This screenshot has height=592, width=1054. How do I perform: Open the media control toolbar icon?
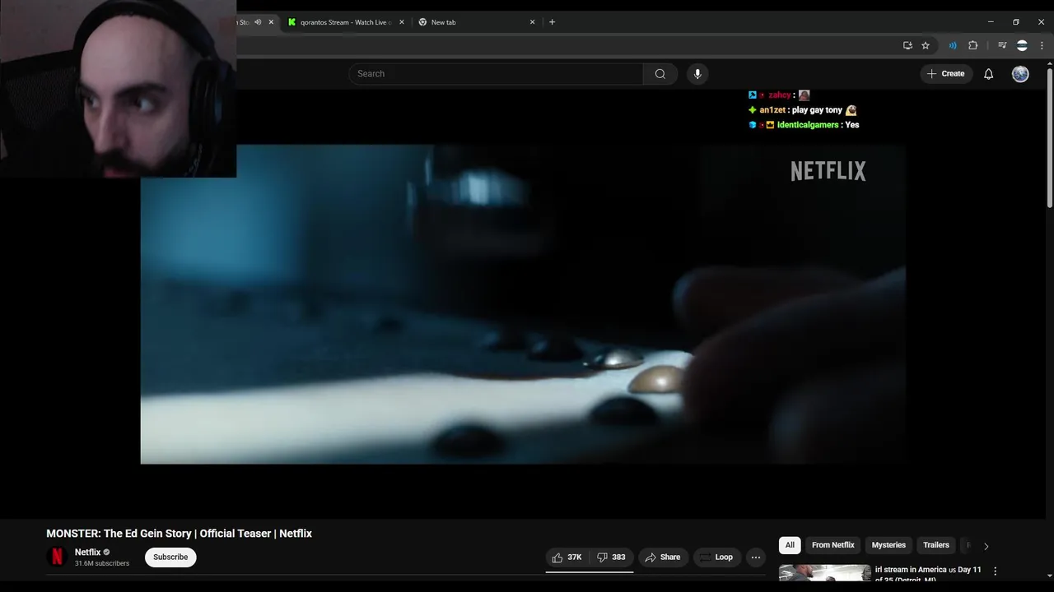[1002, 45]
